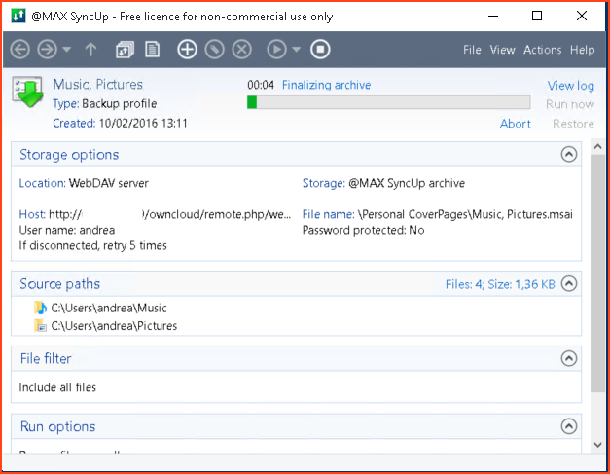
Task: Run the profile with play icon
Action: point(276,50)
